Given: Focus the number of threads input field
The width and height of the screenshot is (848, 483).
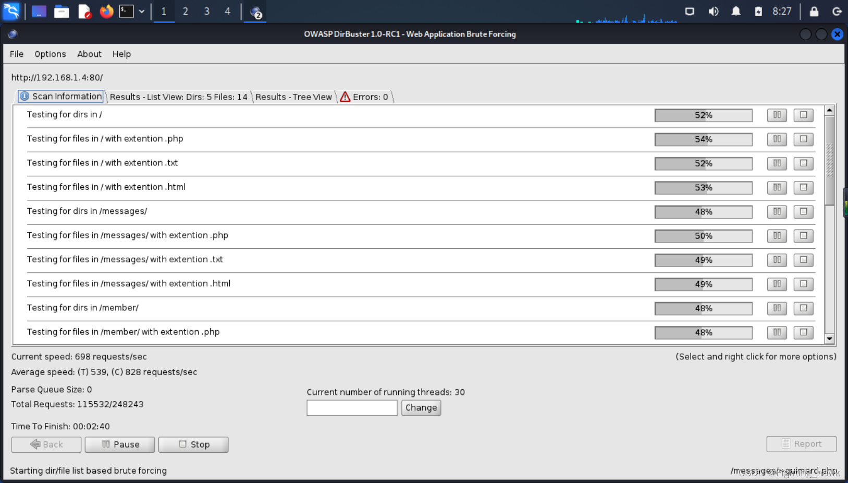Looking at the screenshot, I should pyautogui.click(x=352, y=408).
